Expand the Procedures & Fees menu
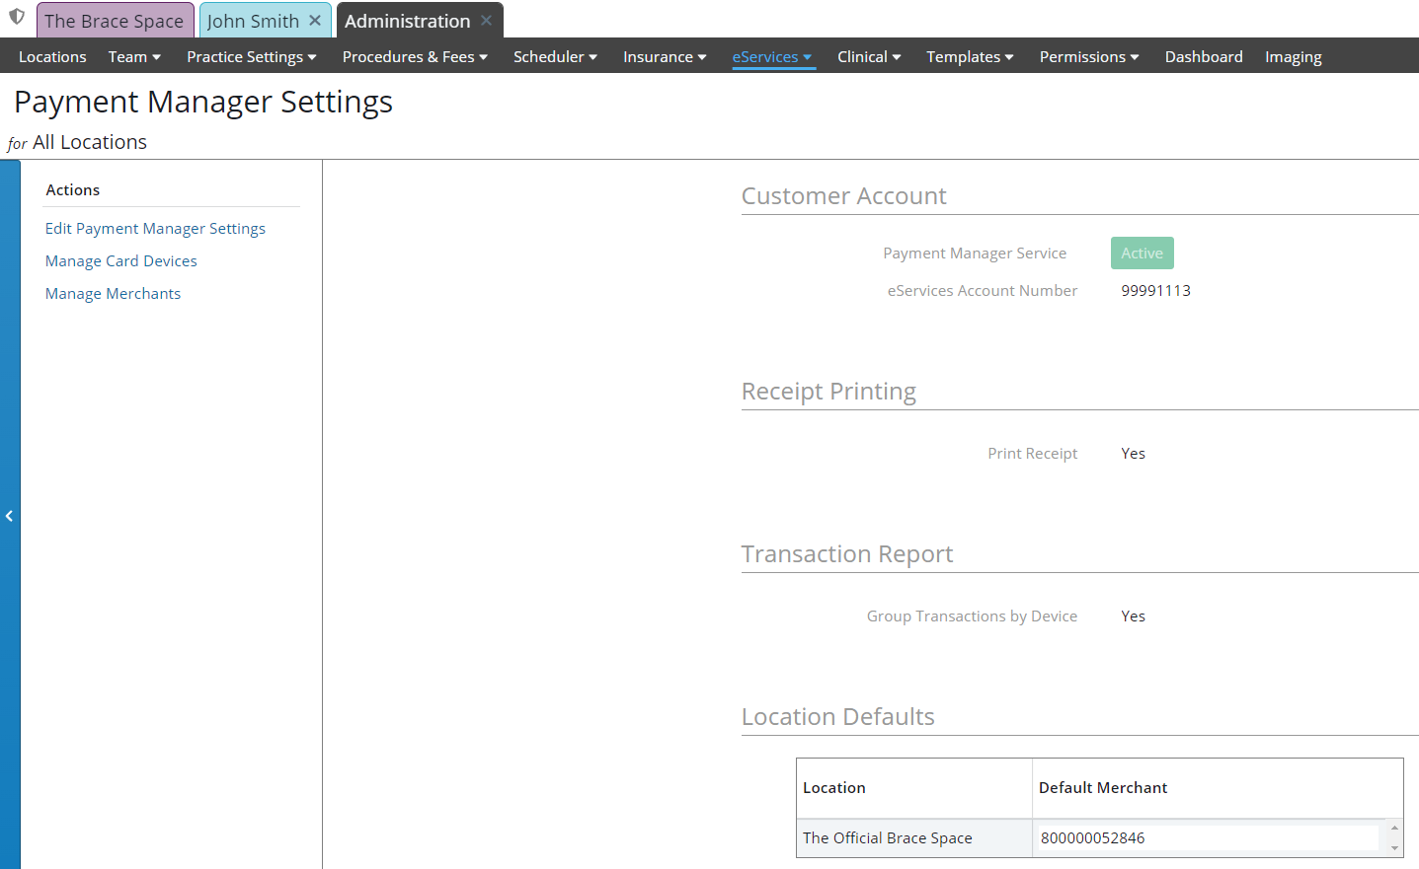This screenshot has height=869, width=1419. click(415, 57)
